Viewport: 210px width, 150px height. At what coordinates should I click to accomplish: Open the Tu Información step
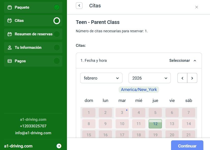pos(28,48)
